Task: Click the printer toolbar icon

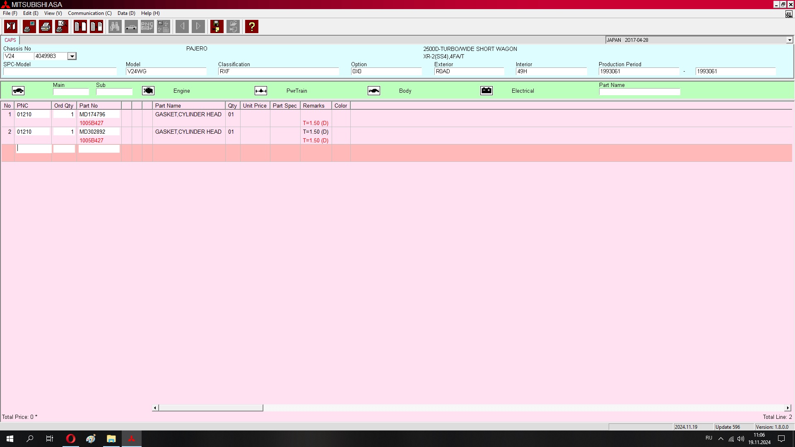Action: click(46, 26)
